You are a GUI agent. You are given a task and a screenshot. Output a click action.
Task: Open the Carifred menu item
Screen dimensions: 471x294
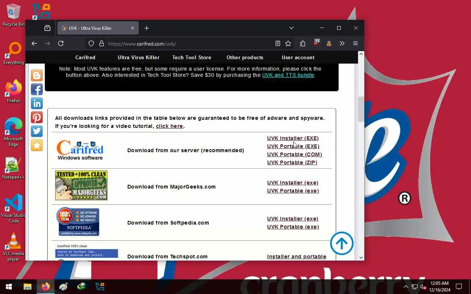point(85,57)
